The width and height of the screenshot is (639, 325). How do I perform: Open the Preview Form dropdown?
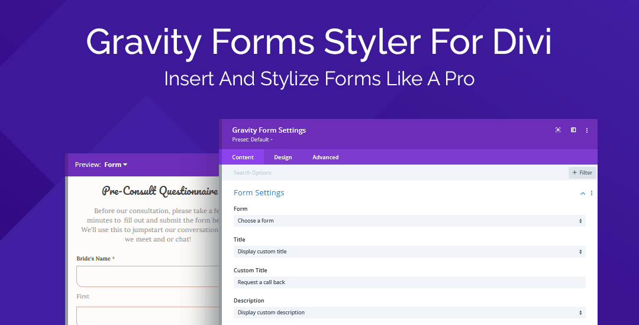pos(116,165)
